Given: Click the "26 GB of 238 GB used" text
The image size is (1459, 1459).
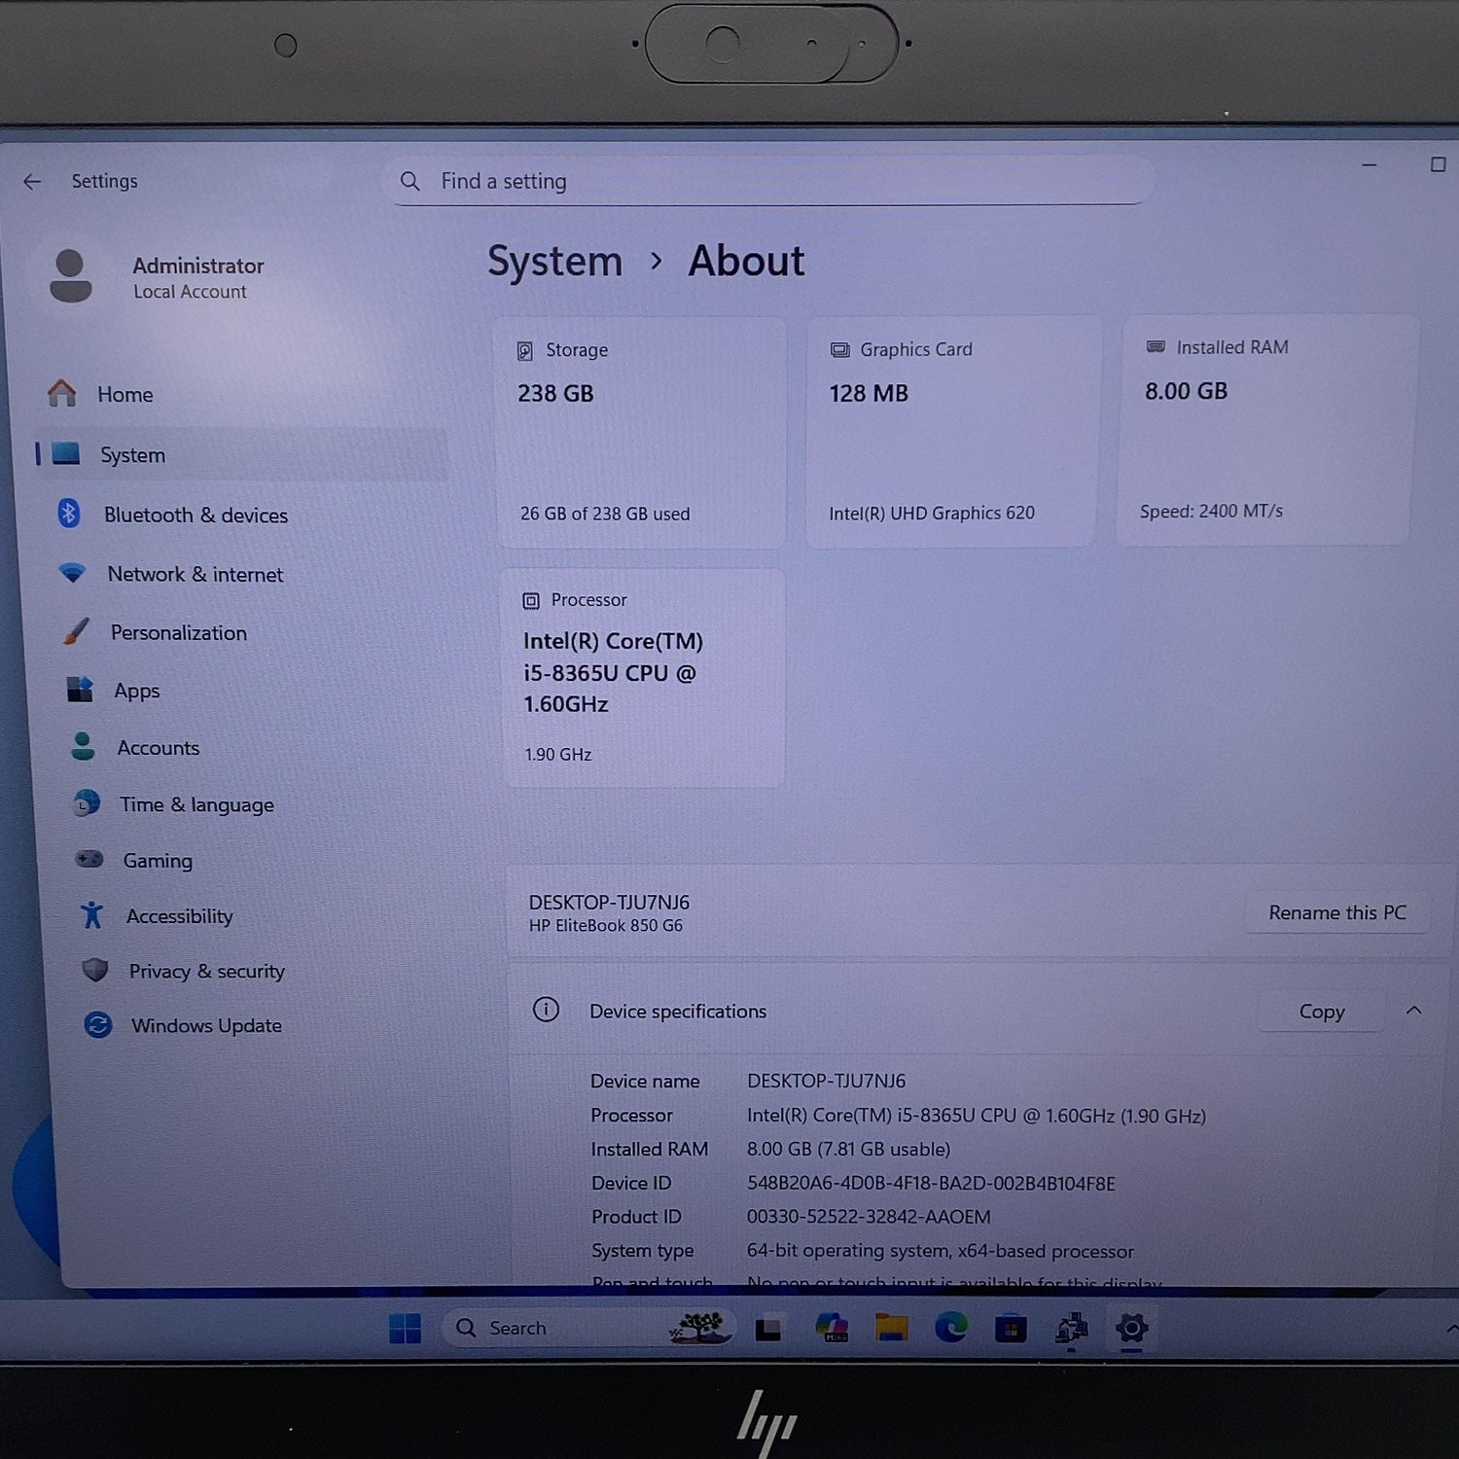Looking at the screenshot, I should (605, 514).
